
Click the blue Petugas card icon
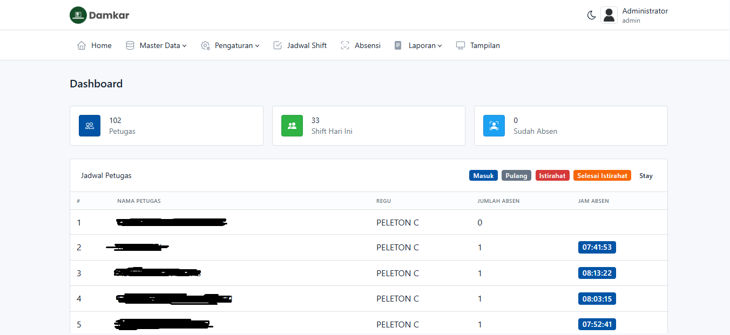pyautogui.click(x=90, y=126)
